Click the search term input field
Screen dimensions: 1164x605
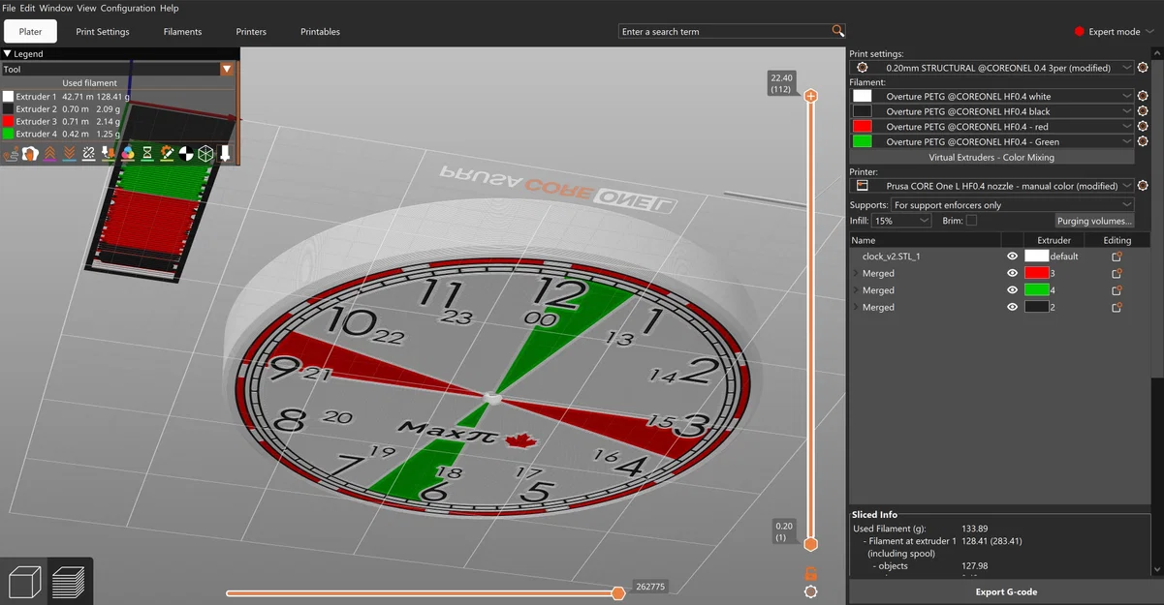tap(725, 31)
